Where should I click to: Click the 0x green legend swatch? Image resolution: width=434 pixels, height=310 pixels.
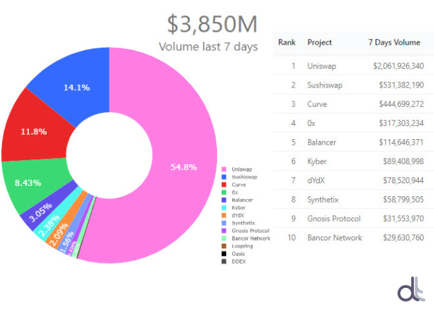pos(224,192)
